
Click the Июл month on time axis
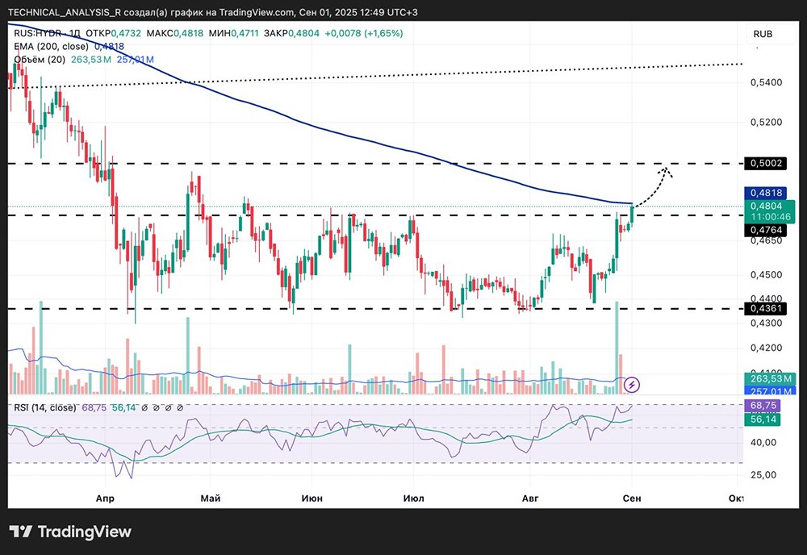tap(414, 498)
